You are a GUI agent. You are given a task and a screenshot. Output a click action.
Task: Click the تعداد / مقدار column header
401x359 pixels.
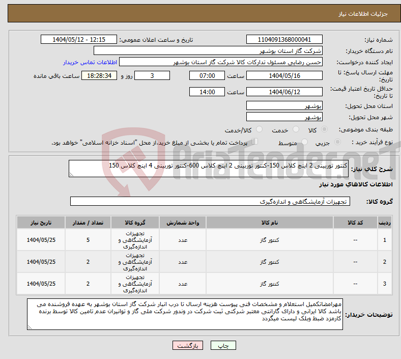click(x=88, y=223)
